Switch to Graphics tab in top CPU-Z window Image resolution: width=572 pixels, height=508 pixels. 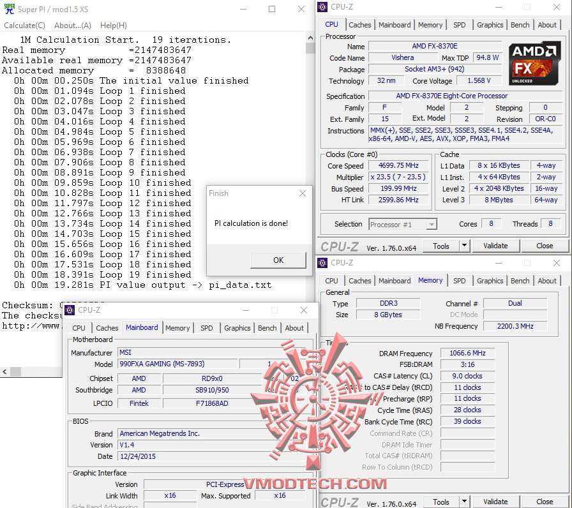click(x=490, y=25)
